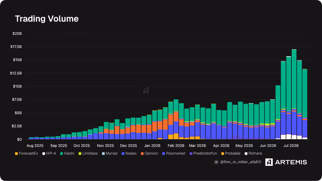The width and height of the screenshot is (322, 181).
Task: Toggle the Opinion series label in legend
Action: tap(151, 154)
